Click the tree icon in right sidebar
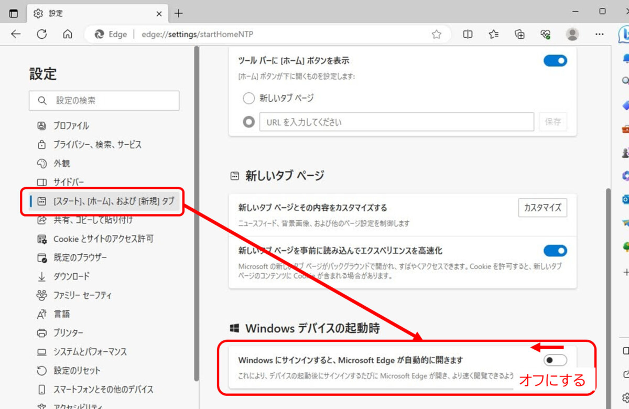 [x=625, y=246]
